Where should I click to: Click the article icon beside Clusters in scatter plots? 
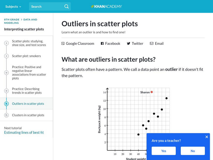coord(6,115)
